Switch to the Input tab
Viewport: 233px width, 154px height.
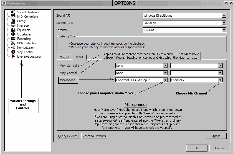click(x=80, y=57)
